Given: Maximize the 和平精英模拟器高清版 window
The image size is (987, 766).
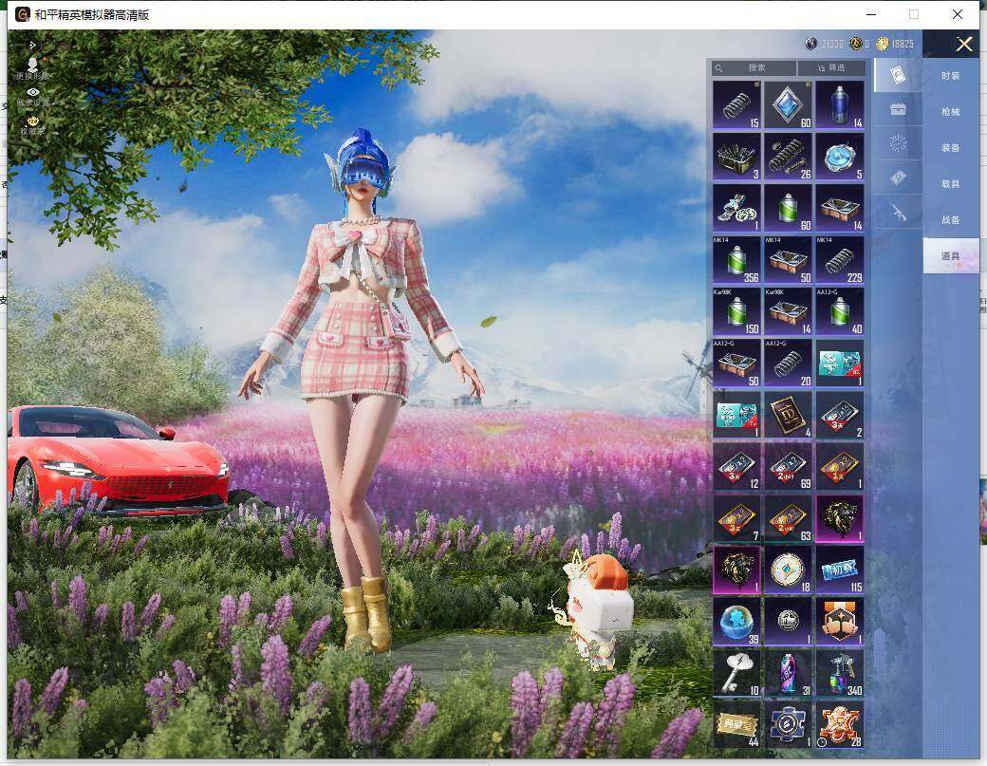Looking at the screenshot, I should (x=913, y=14).
